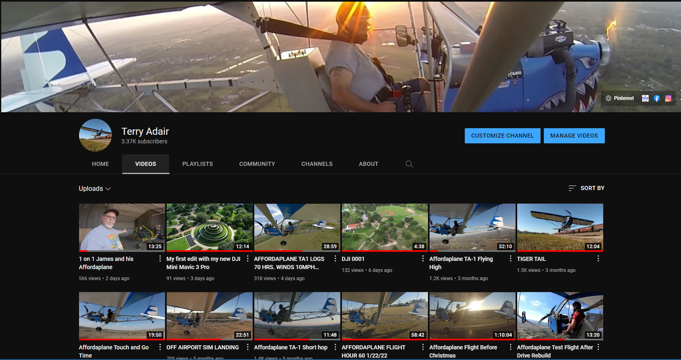Click the Terry Adair channel avatar

pos(95,135)
